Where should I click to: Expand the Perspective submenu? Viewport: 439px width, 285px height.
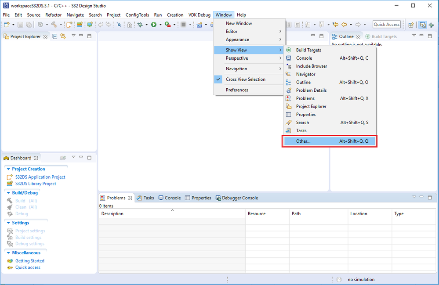pos(249,58)
